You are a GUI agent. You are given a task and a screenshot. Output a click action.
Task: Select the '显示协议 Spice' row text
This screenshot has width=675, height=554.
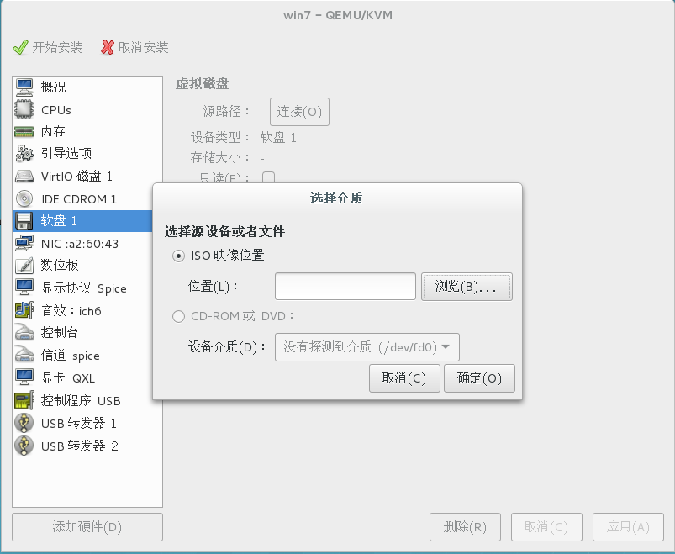(x=83, y=288)
